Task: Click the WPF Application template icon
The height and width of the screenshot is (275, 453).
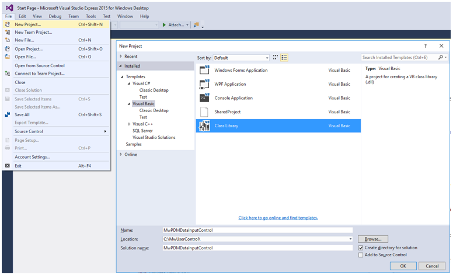Action: 204,84
